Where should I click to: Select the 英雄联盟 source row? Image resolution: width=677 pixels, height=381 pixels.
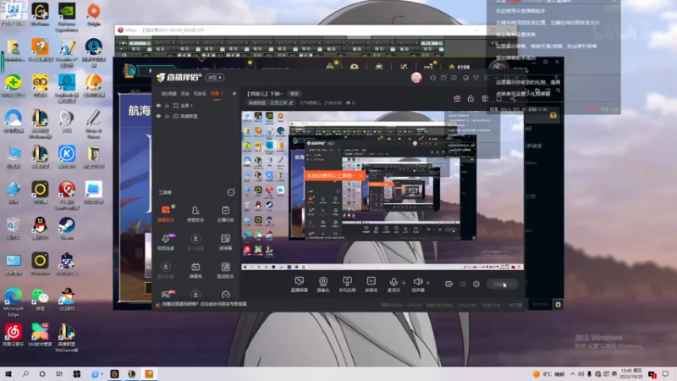pos(196,116)
